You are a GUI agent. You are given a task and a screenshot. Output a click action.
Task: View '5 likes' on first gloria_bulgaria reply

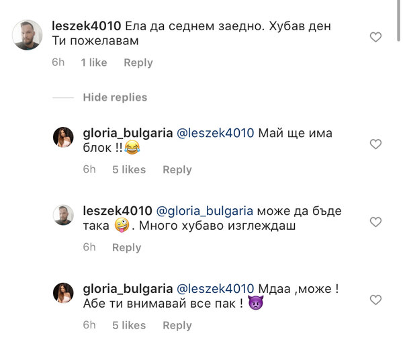tap(129, 170)
